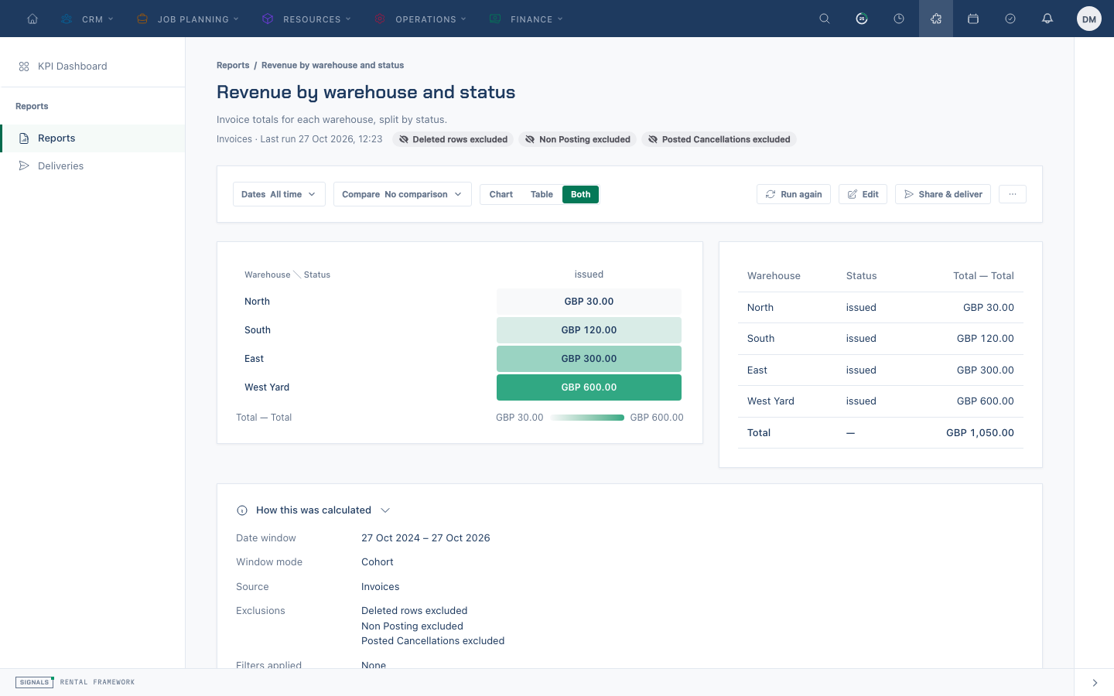Follow the Reports breadcrumb link
Screen dimensions: 1114x696
(x=233, y=65)
